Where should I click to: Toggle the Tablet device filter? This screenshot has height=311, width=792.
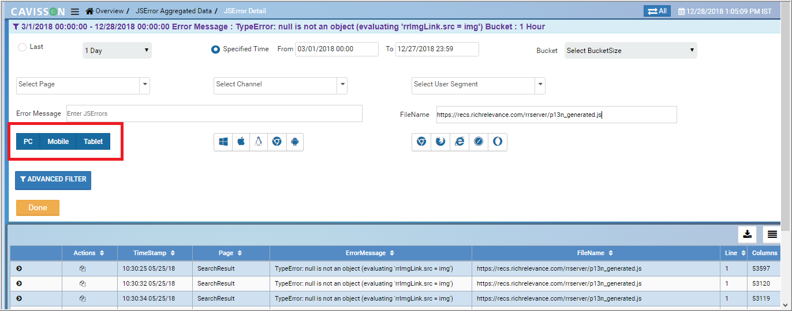[x=93, y=142]
